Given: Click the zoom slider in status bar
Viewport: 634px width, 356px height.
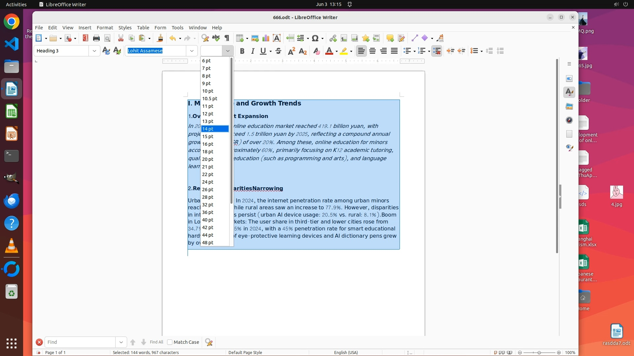Looking at the screenshot, I should tap(539, 353).
